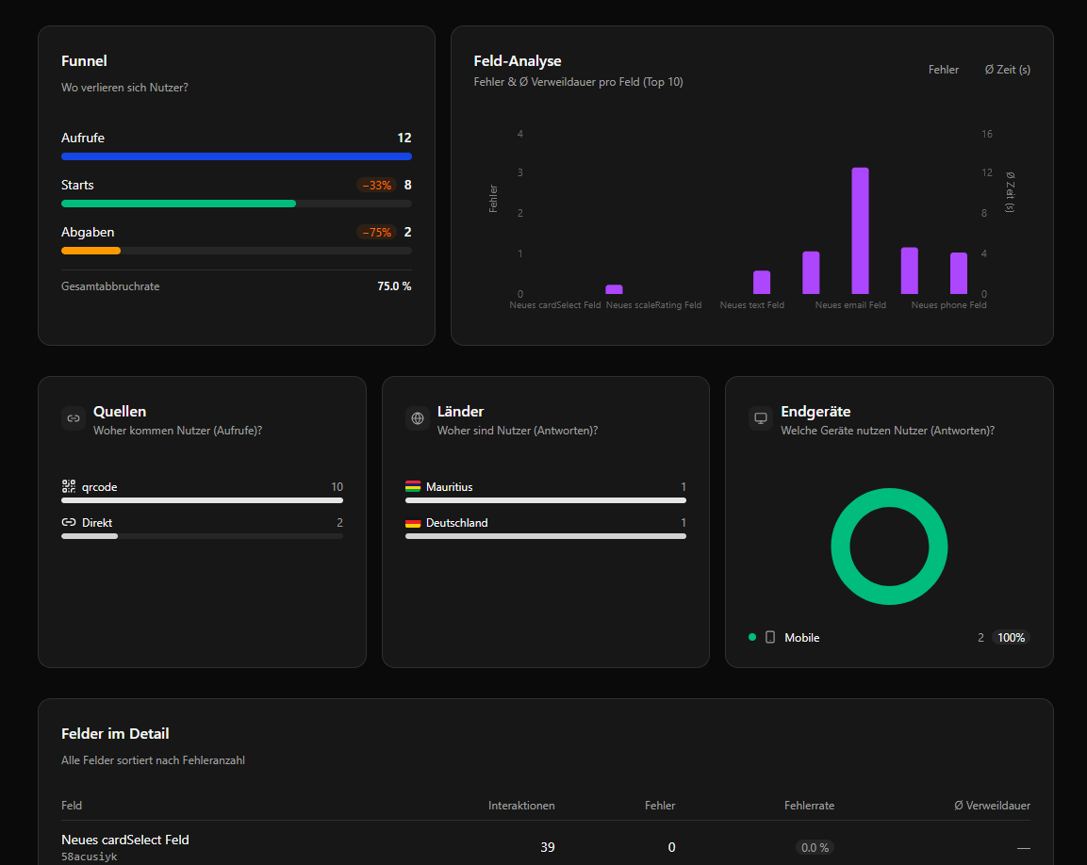1087x865 pixels.
Task: Click the Mauritius flag icon
Action: pyautogui.click(x=413, y=486)
